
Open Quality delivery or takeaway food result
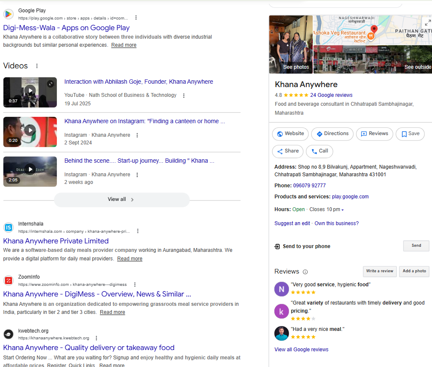pyautogui.click(x=89, y=348)
